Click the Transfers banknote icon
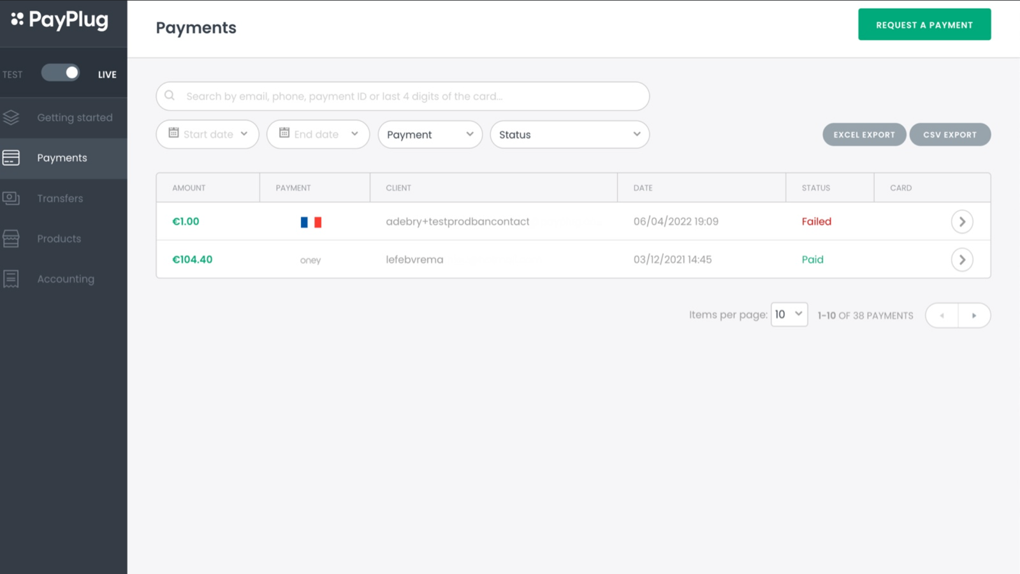 11,198
